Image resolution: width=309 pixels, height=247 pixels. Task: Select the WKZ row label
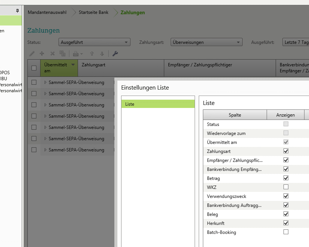(x=211, y=187)
